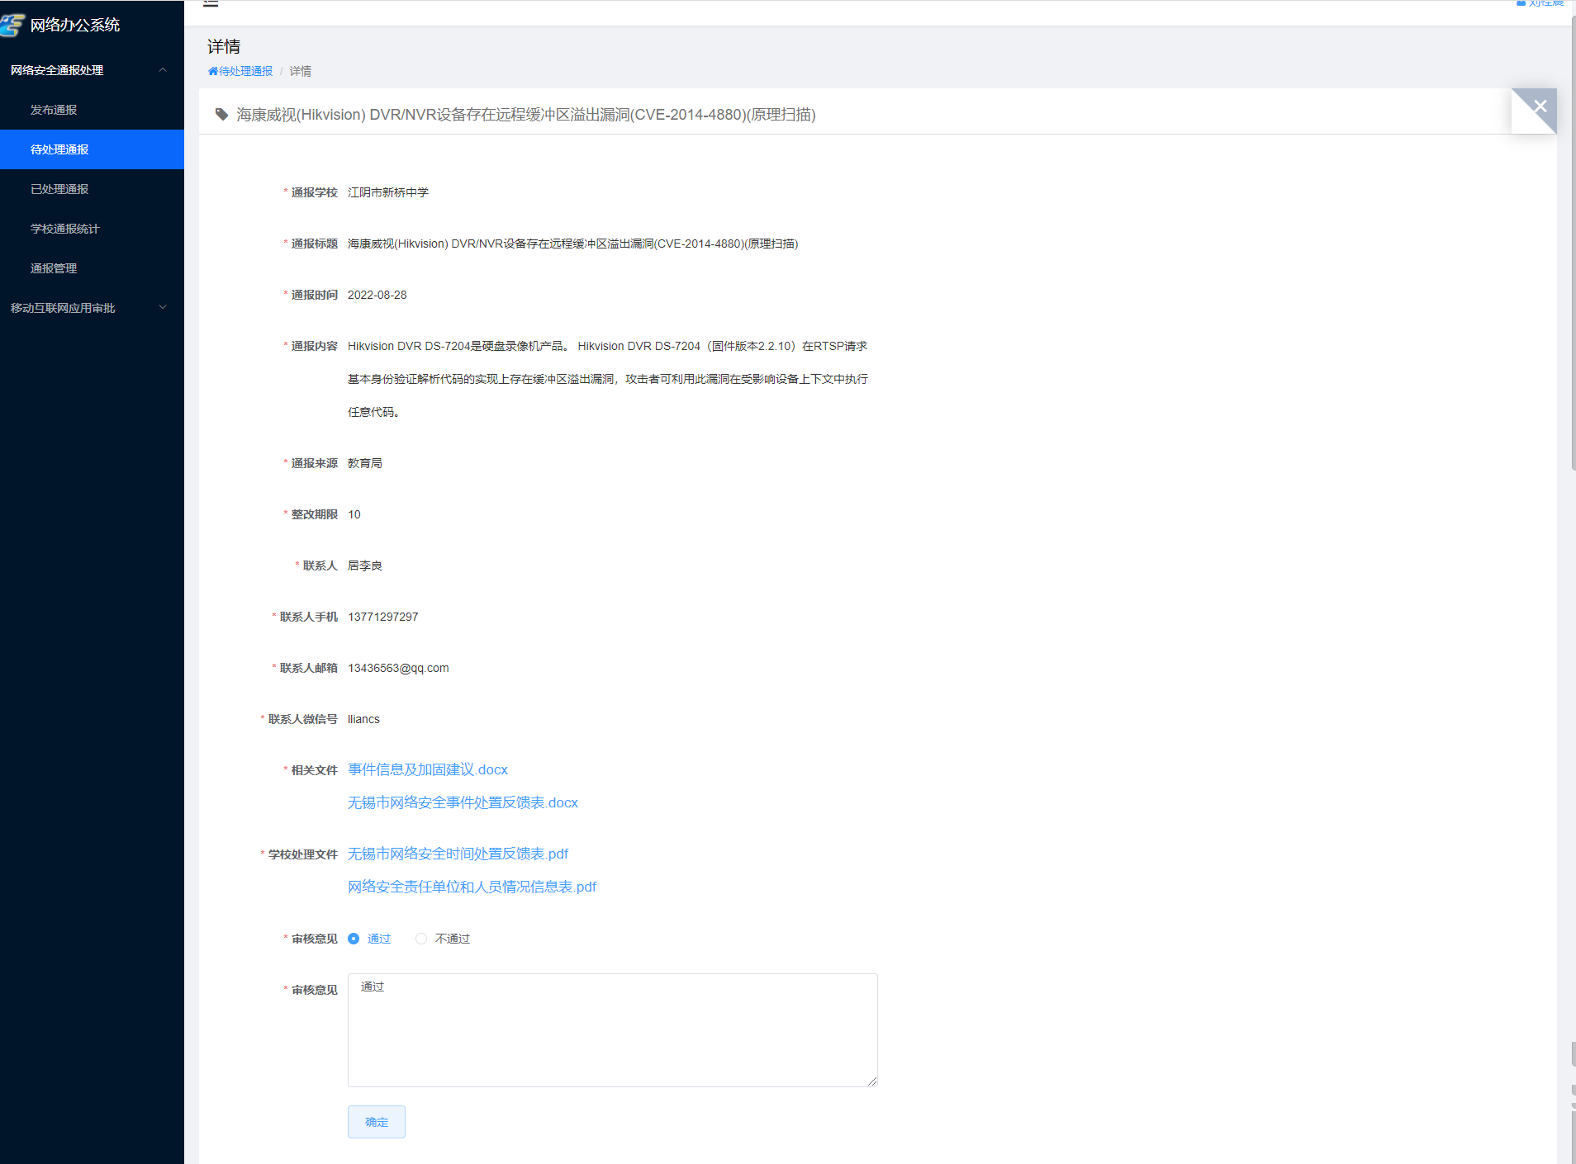Click the 详情 breadcrumb text
This screenshot has height=1164, width=1576.
tap(300, 71)
